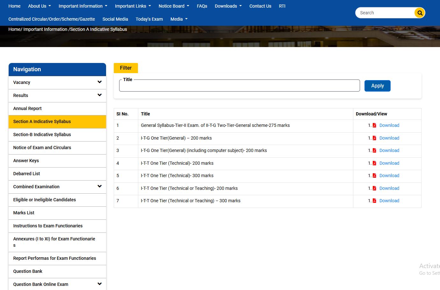Click PDF icon in row 7
This screenshot has height=290, width=440.
(x=374, y=201)
